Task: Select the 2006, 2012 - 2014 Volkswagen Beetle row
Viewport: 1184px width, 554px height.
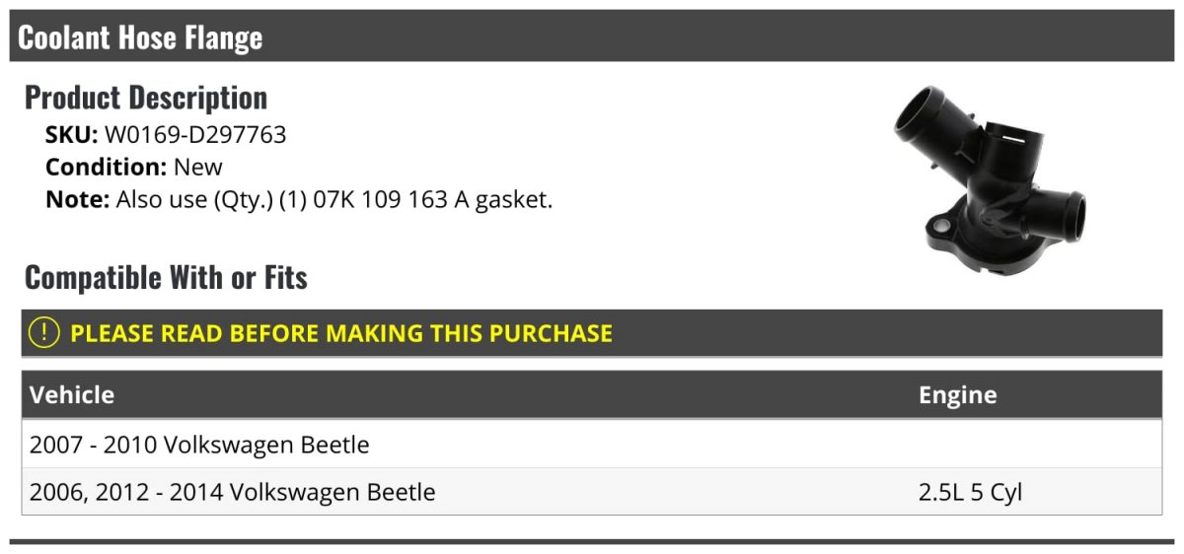Action: (232, 492)
